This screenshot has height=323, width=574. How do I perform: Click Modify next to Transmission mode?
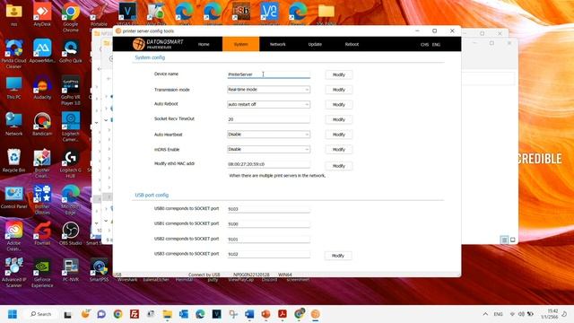coord(339,90)
